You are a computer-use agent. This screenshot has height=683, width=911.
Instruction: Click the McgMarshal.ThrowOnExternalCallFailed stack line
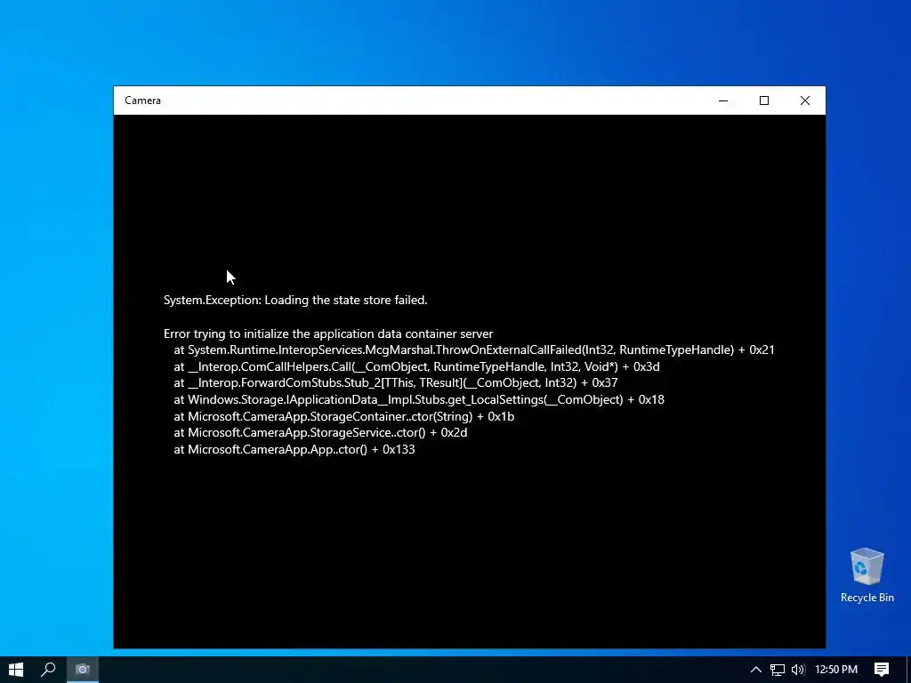(474, 350)
